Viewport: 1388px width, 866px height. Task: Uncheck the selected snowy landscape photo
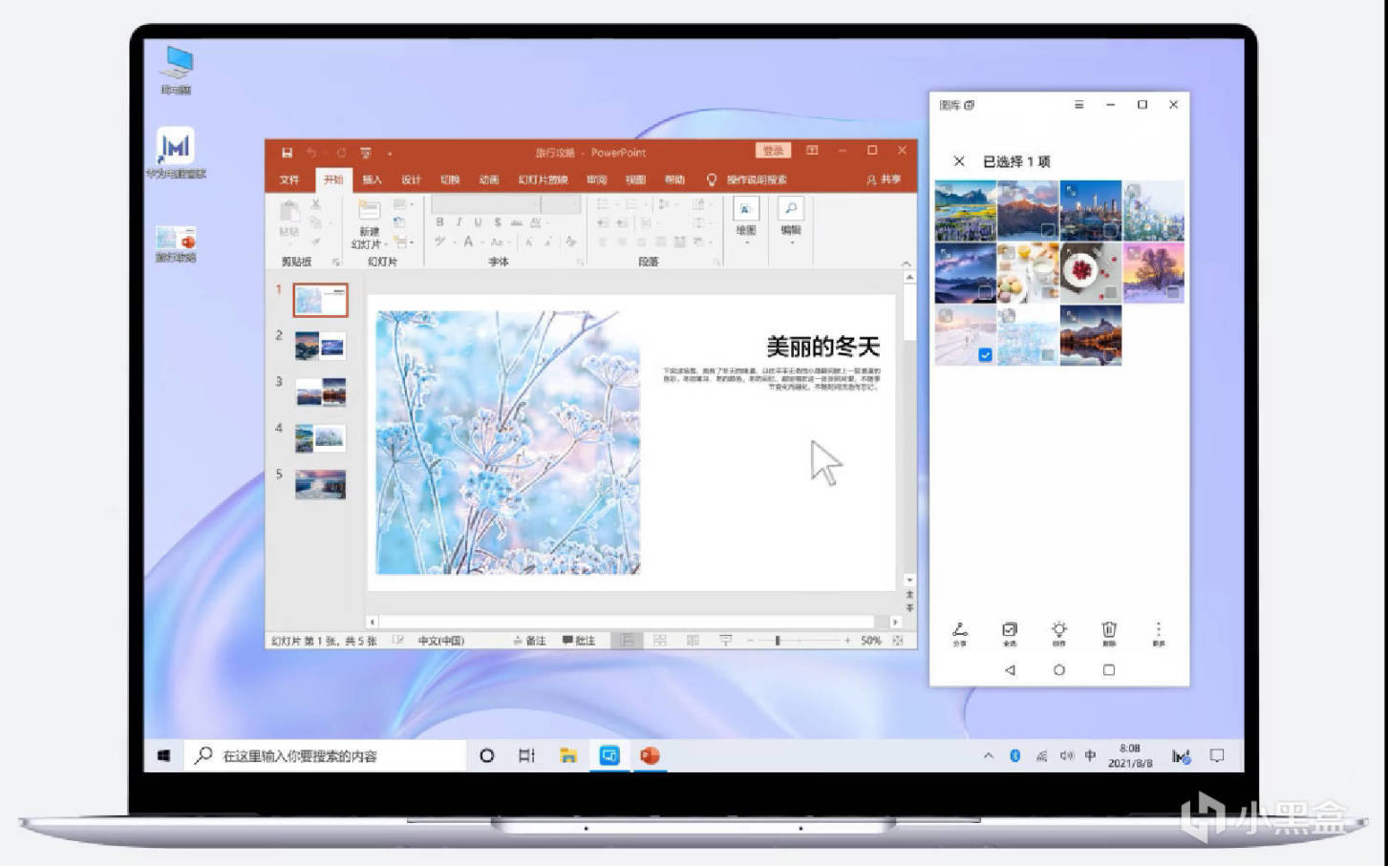985,355
